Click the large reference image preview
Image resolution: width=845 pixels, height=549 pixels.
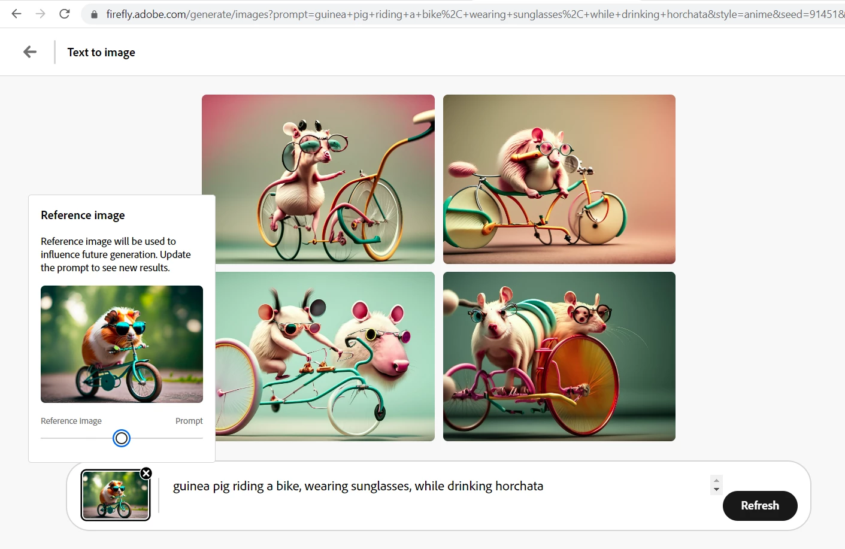[122, 344]
